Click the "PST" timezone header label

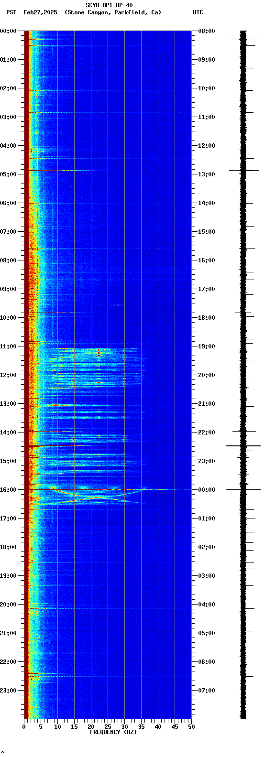(x=11, y=12)
